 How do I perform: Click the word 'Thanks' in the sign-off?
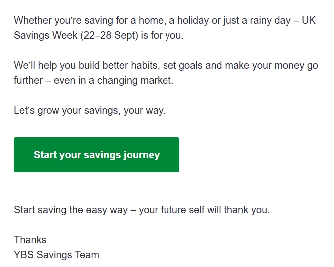[30, 240]
